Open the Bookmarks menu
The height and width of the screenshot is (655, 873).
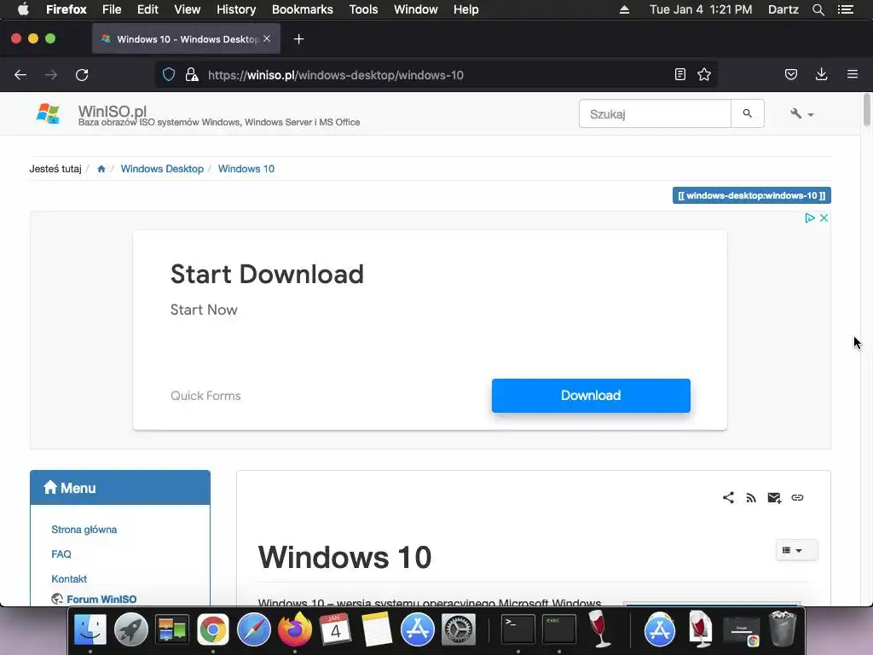tap(303, 9)
